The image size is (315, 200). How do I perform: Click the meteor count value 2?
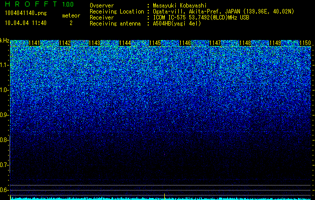point(71,23)
